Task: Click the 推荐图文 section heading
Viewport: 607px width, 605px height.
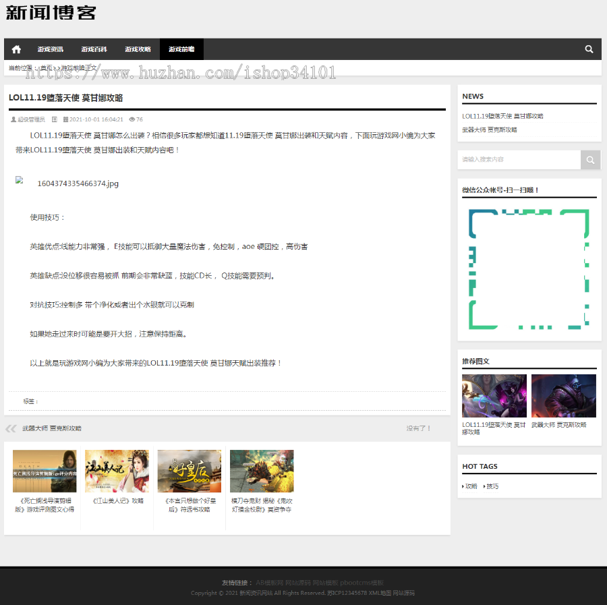Action: pyautogui.click(x=475, y=361)
